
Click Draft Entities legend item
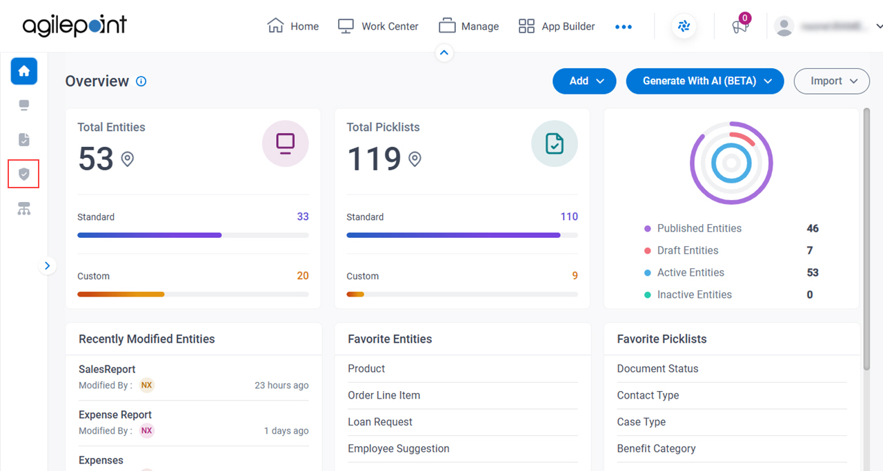point(681,250)
